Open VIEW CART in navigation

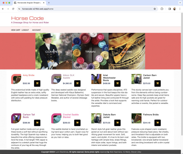(x=16, y=30)
